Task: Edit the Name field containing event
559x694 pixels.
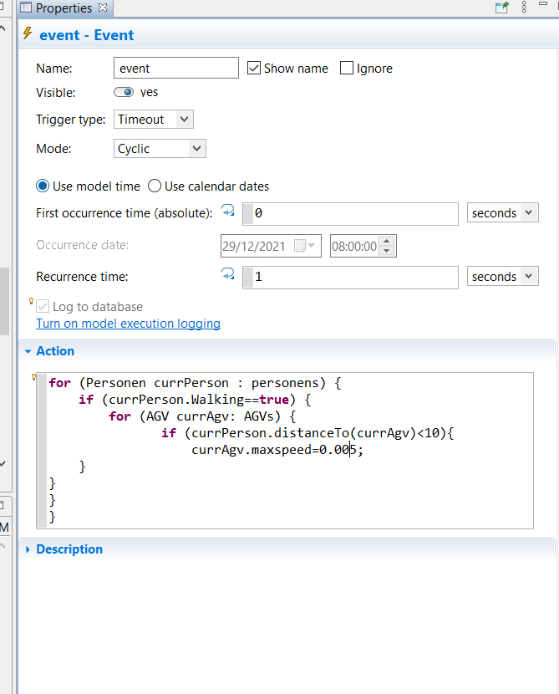Action: pos(176,69)
